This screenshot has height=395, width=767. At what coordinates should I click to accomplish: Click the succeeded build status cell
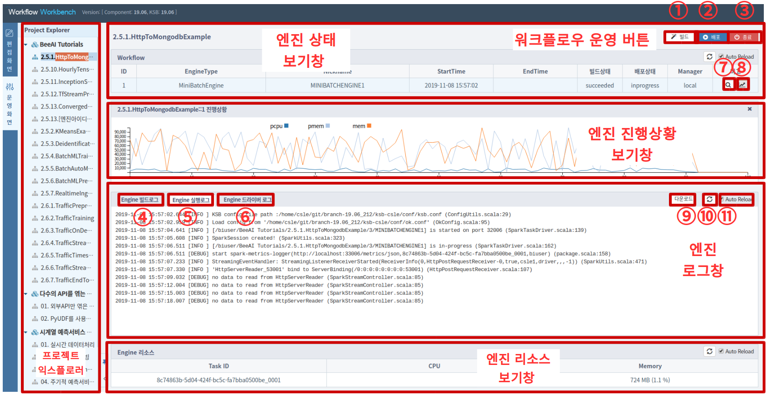coord(600,86)
